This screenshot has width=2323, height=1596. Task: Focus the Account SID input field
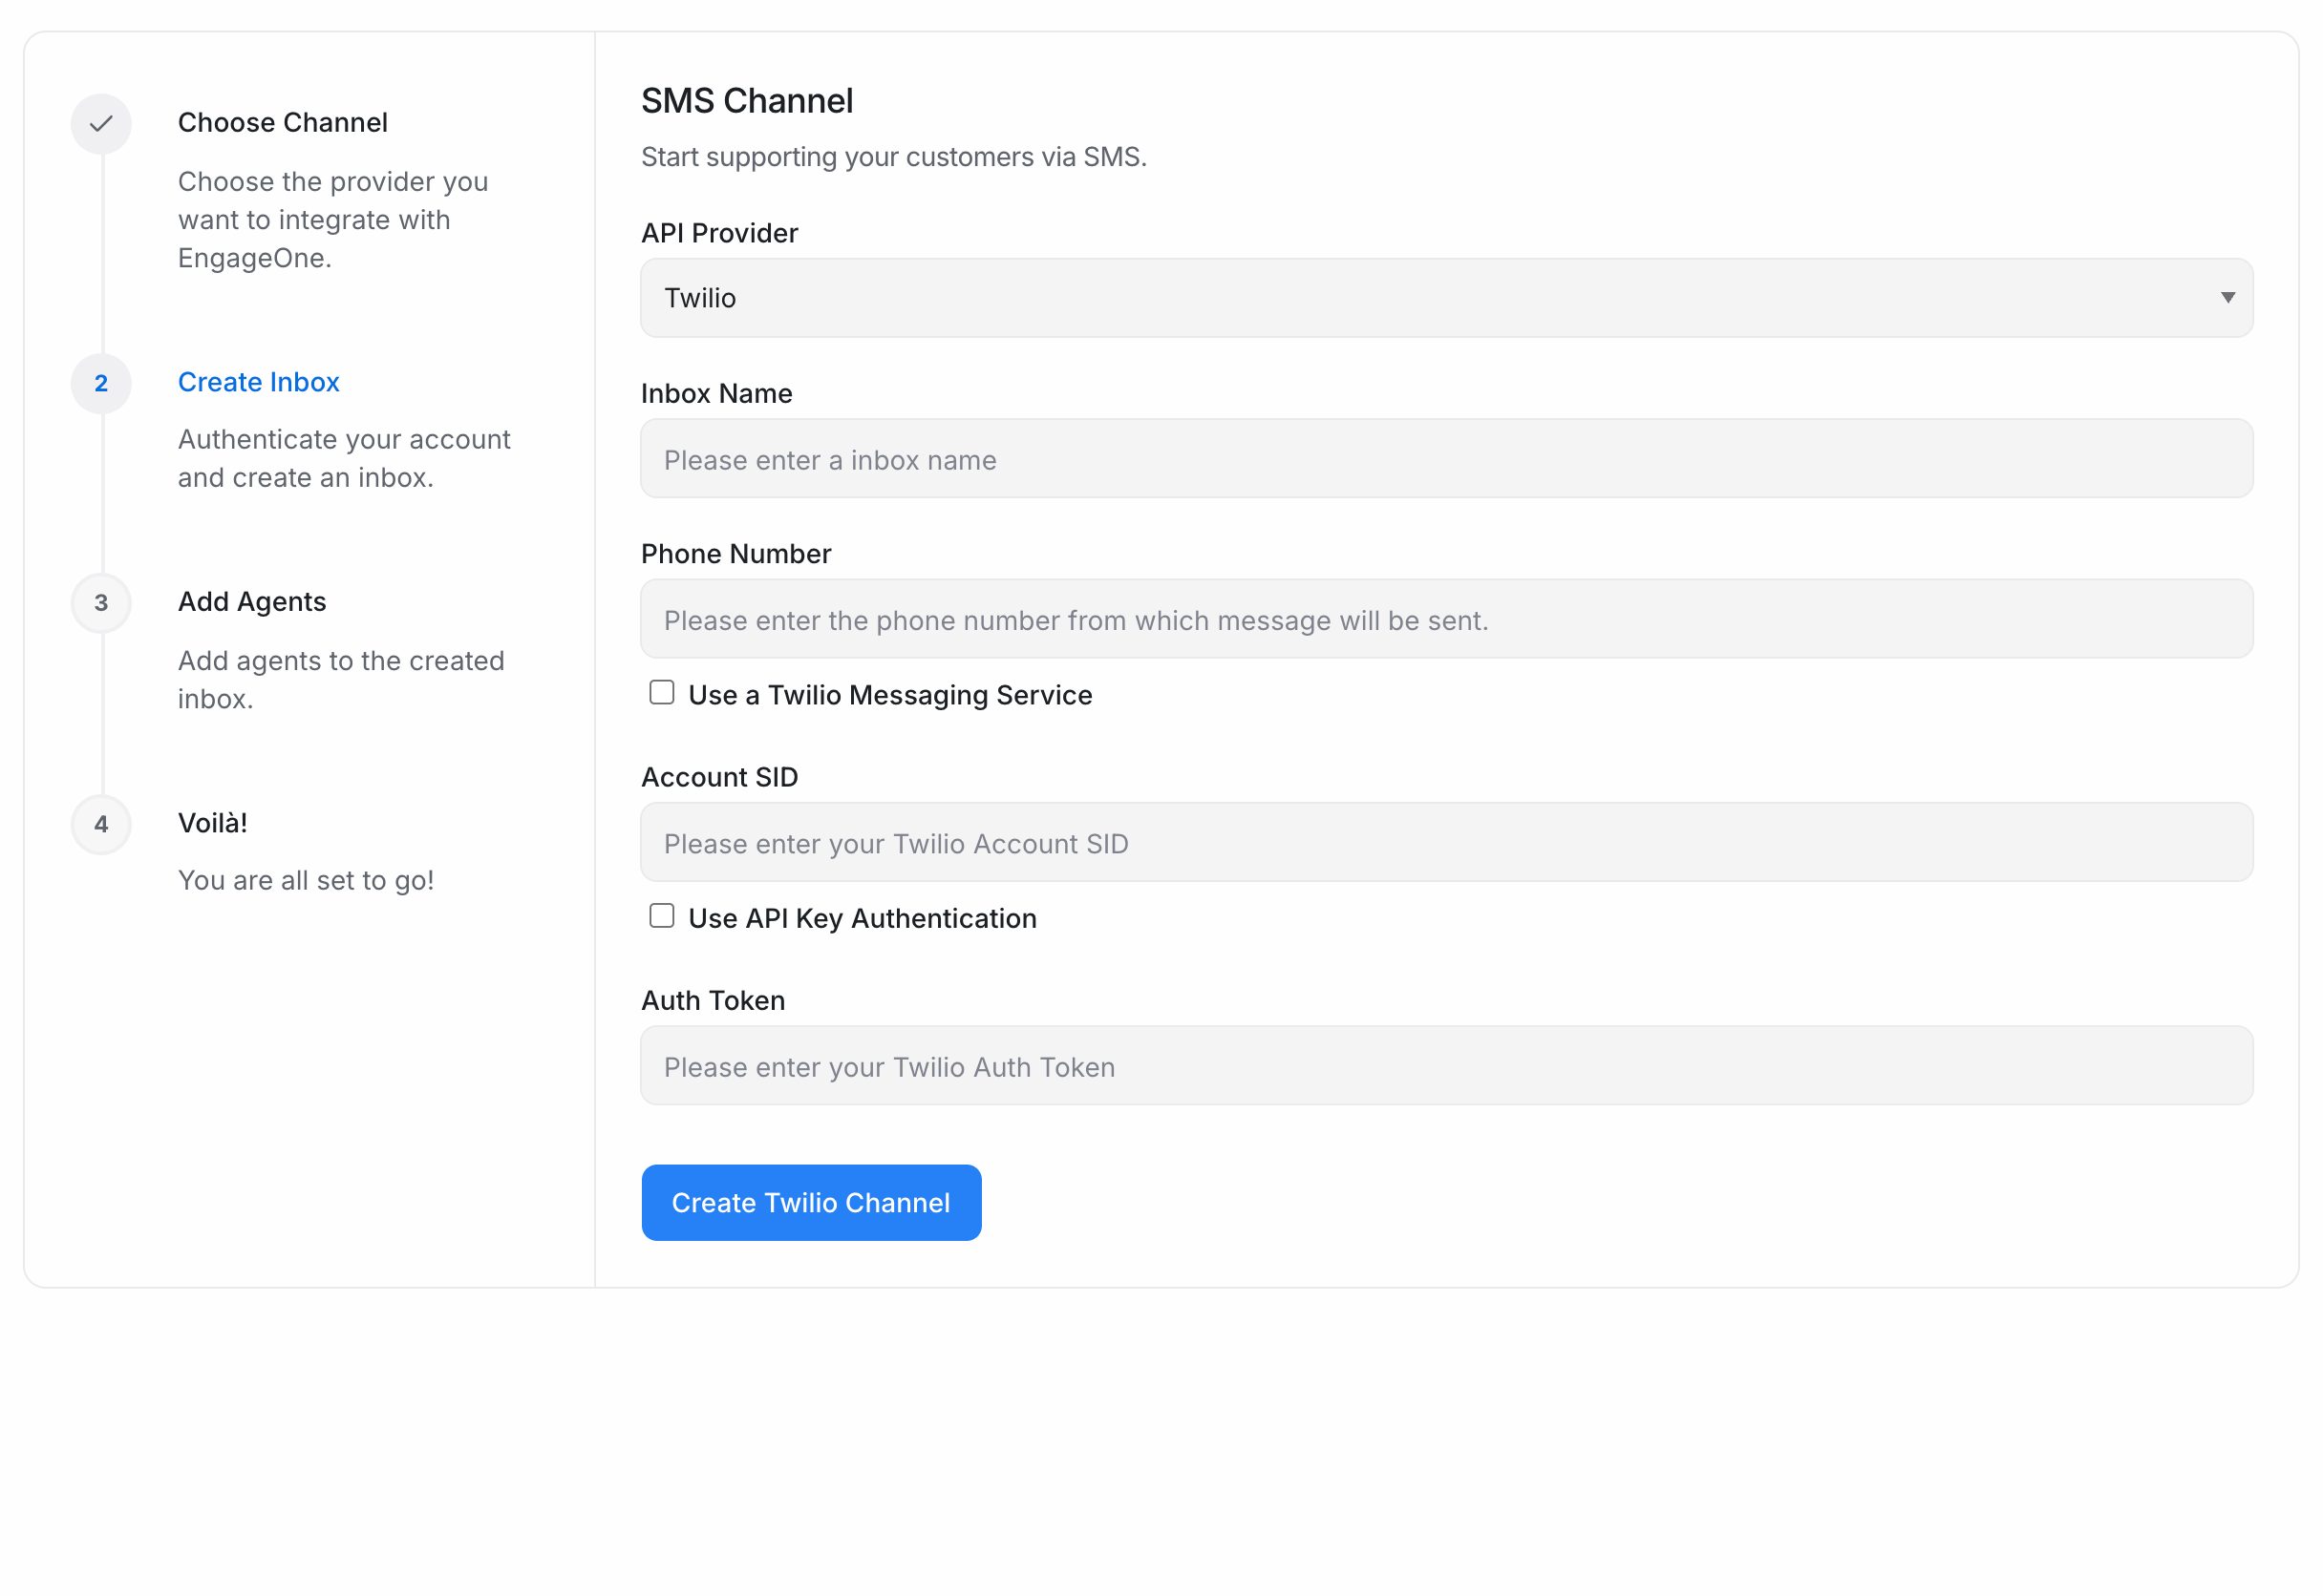tap(1445, 842)
